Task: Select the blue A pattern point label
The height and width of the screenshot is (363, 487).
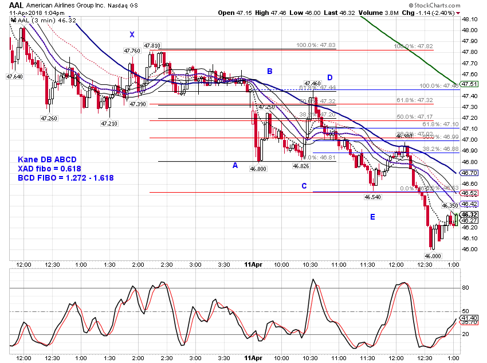Action: point(235,165)
